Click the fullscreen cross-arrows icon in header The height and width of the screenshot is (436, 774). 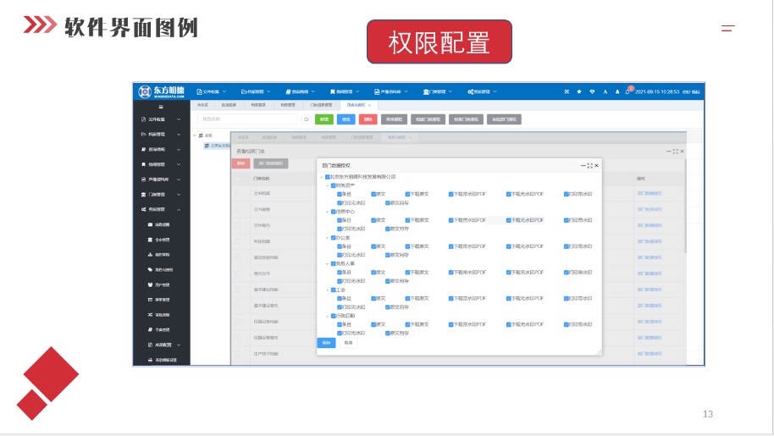click(x=567, y=91)
